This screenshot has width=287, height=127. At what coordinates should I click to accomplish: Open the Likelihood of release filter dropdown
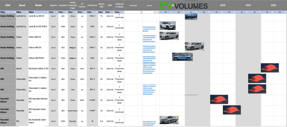(x=122, y=12)
